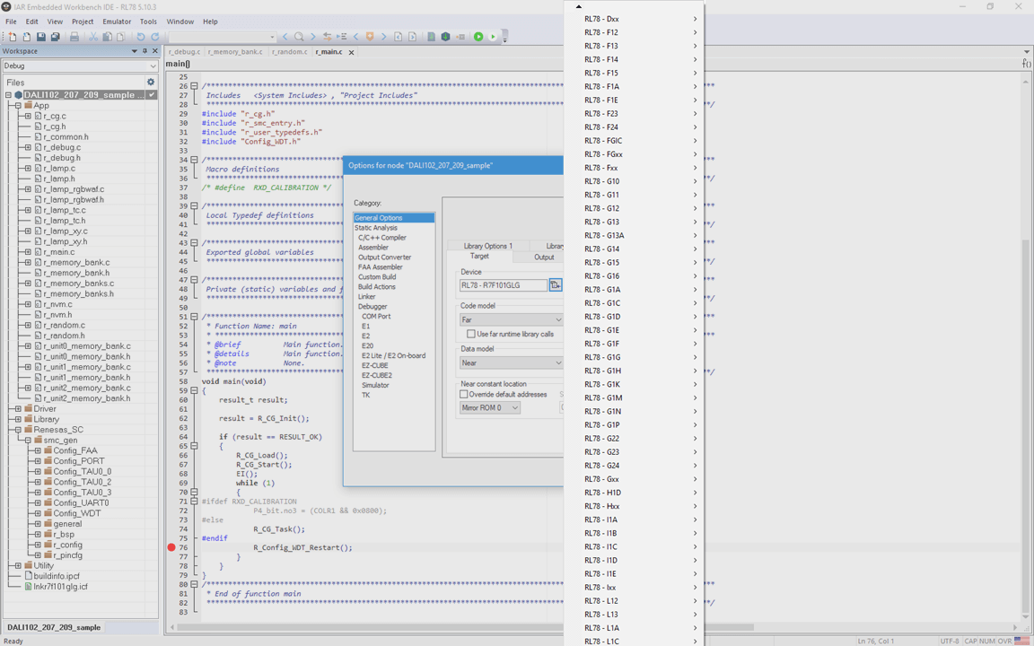1034x646 pixels.
Task: Select Simulator category in options
Action: pos(375,385)
